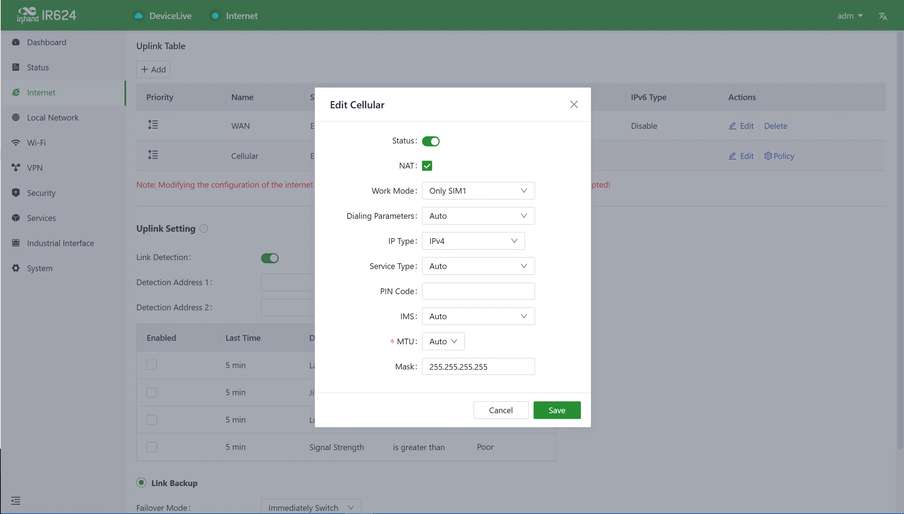Image resolution: width=904 pixels, height=514 pixels.
Task: Click Delete in the WAN row
Action: point(775,126)
